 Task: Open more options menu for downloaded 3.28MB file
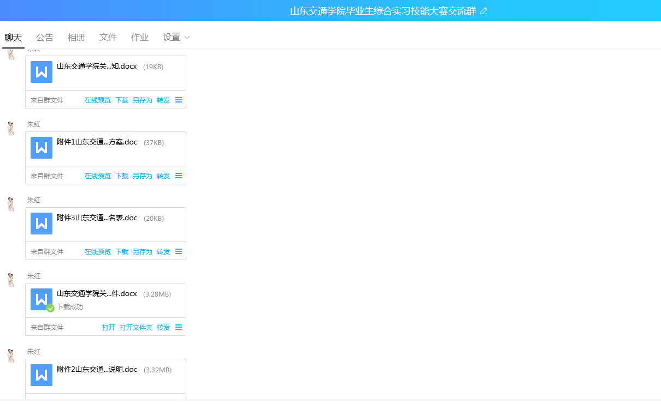point(179,328)
